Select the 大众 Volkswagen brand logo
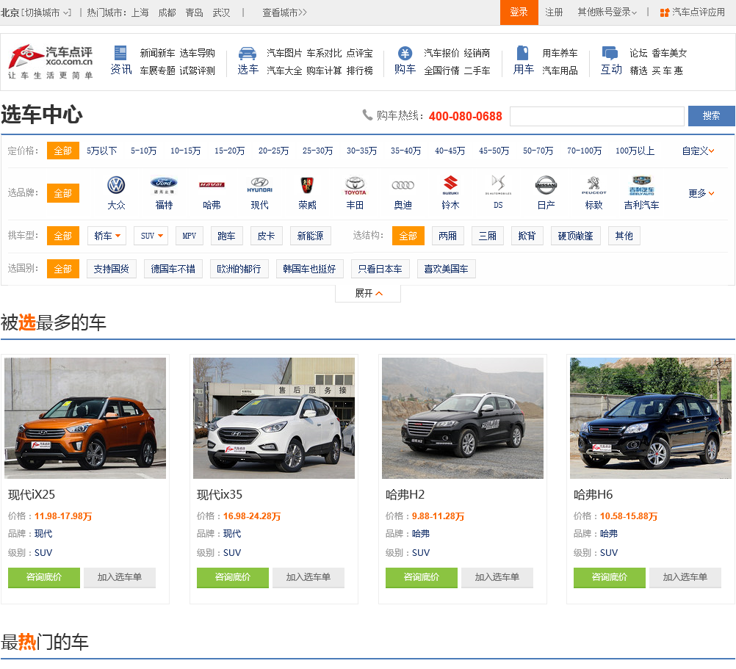The height and width of the screenshot is (669, 736). (x=116, y=185)
